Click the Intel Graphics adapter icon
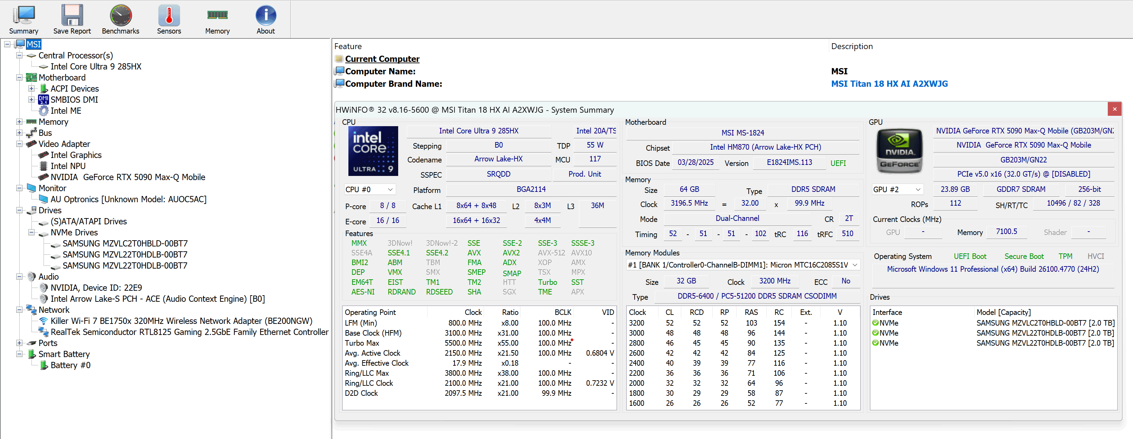1133x439 pixels. tap(44, 155)
